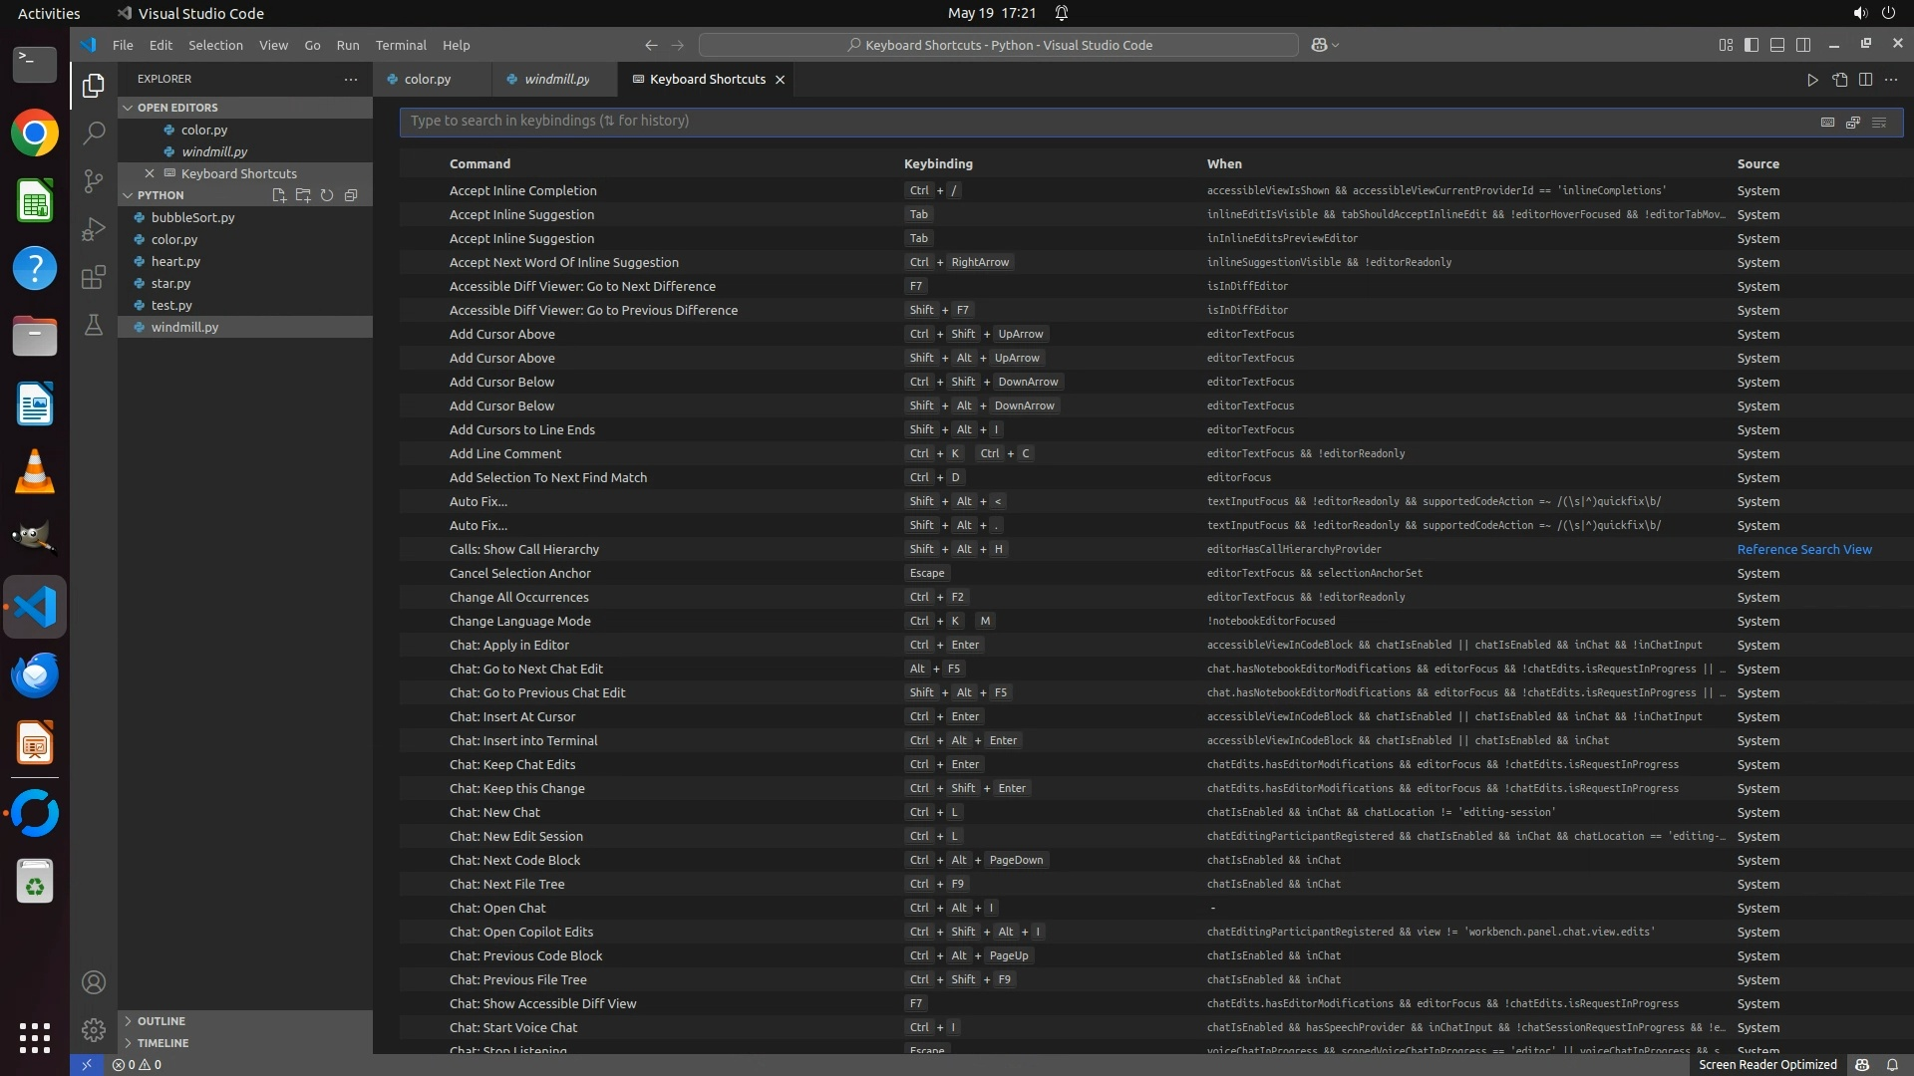Click New File icon in PYTHON section
1914x1076 pixels.
click(x=279, y=195)
